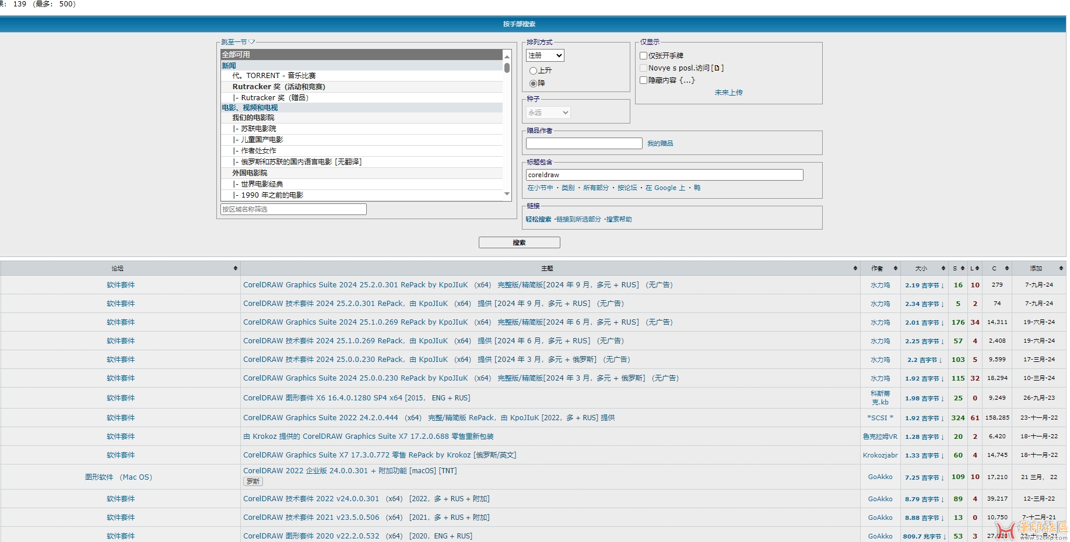This screenshot has width=1070, height=542.
Task: Click the 搜索 search button
Action: [x=520, y=242]
